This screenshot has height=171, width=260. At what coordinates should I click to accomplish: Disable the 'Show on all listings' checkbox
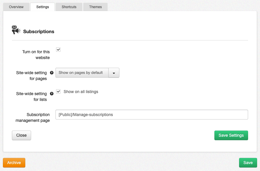tap(58, 91)
